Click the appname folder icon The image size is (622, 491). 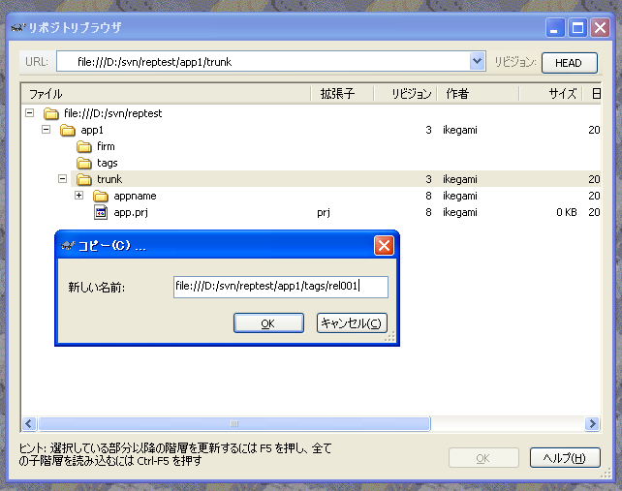click(x=101, y=196)
